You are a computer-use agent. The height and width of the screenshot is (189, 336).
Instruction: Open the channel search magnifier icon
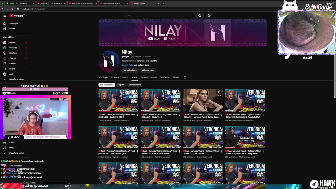tap(185, 77)
